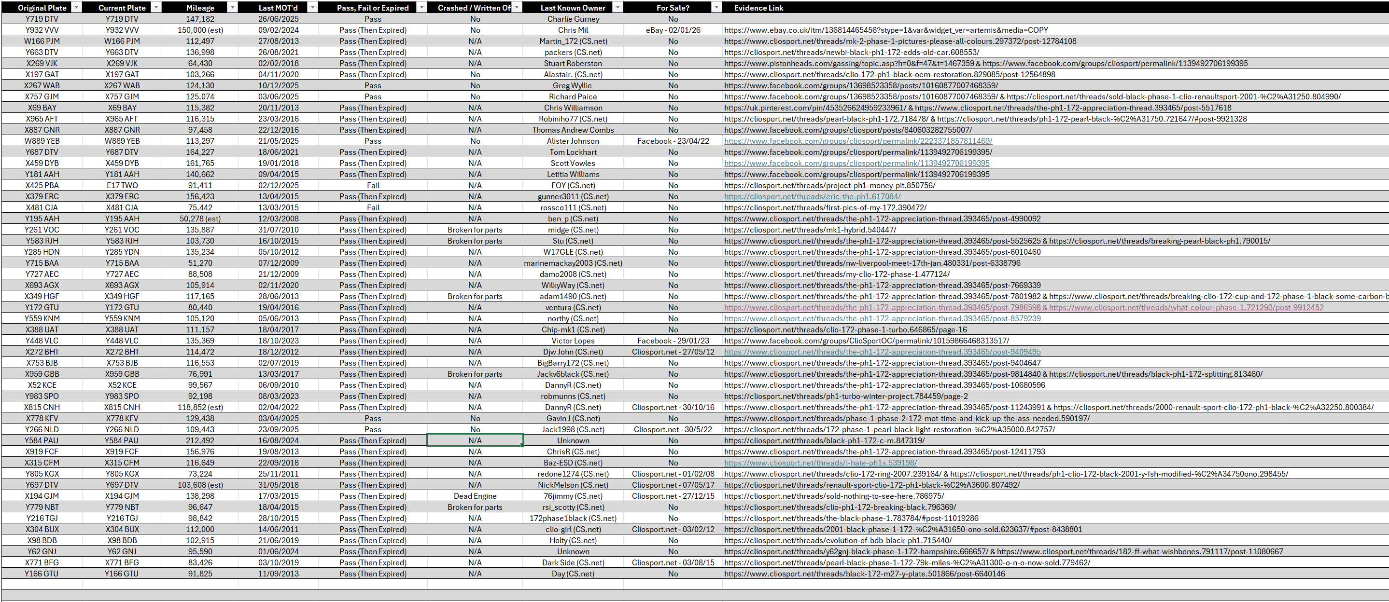Click the Victor Lopes owner cell
This screenshot has width=1389, height=602.
pos(573,341)
